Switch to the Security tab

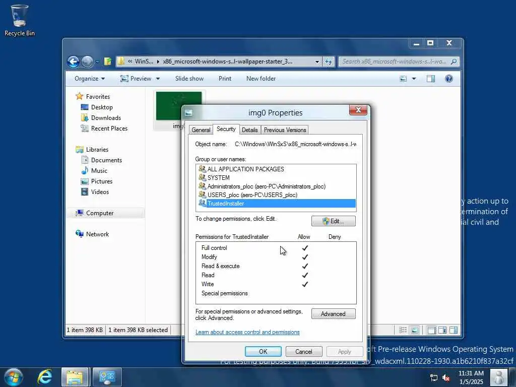[x=226, y=129]
